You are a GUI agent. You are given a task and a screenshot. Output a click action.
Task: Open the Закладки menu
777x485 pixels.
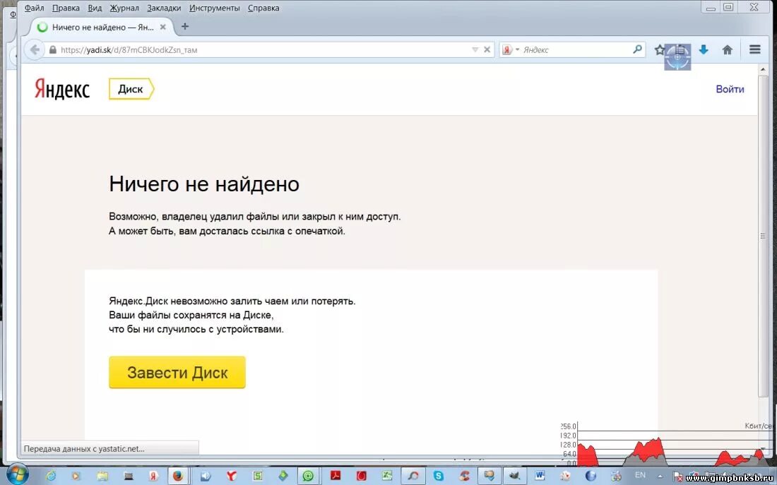(x=164, y=8)
